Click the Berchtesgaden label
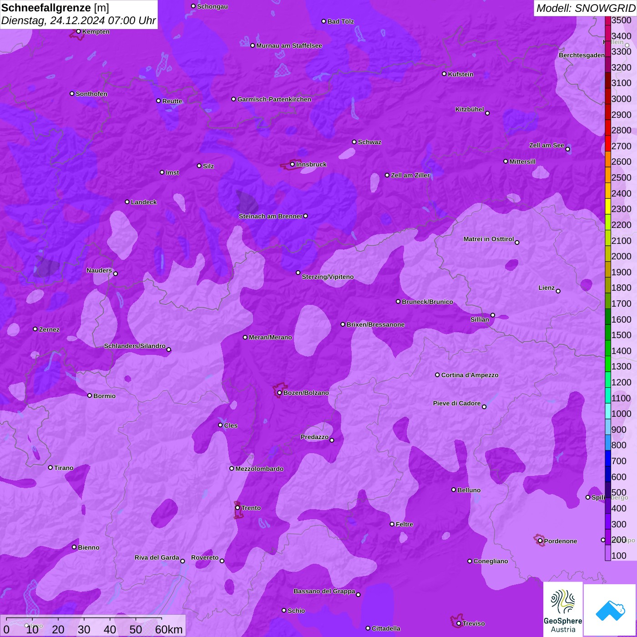The height and width of the screenshot is (637, 637). (x=582, y=55)
